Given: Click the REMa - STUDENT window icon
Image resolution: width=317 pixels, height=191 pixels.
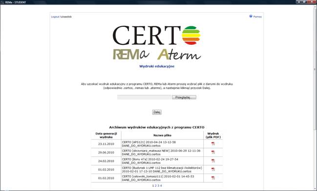Looking at the screenshot, I should point(2,2).
